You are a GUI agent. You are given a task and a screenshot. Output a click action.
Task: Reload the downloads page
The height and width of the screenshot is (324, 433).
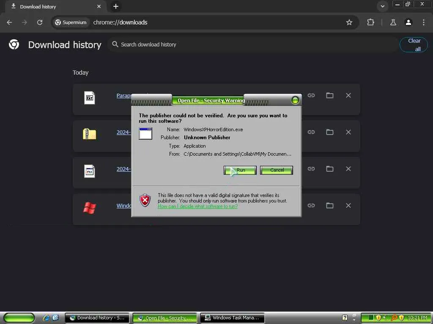tap(40, 22)
